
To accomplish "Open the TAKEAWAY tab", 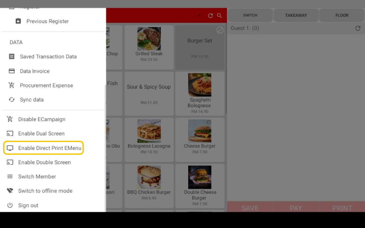I will pos(296,15).
